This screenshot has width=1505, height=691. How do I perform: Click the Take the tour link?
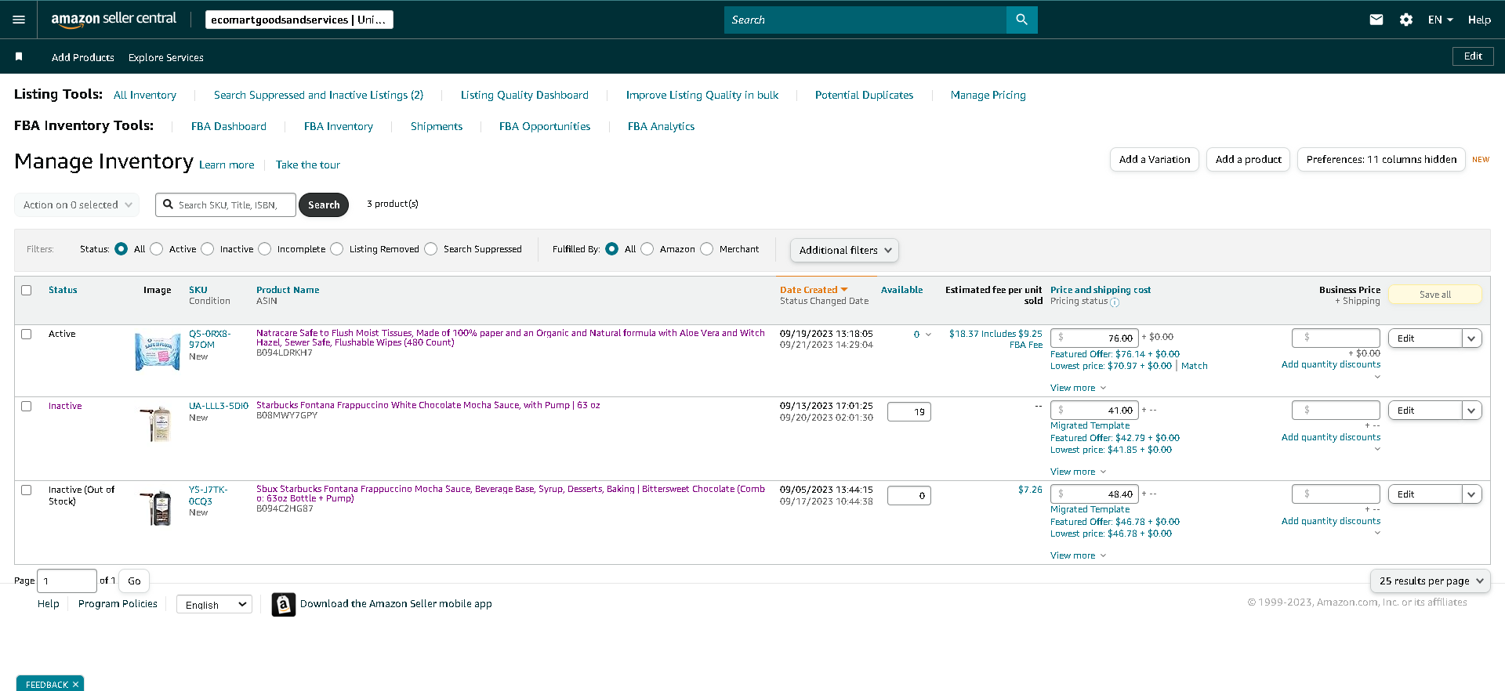click(308, 165)
